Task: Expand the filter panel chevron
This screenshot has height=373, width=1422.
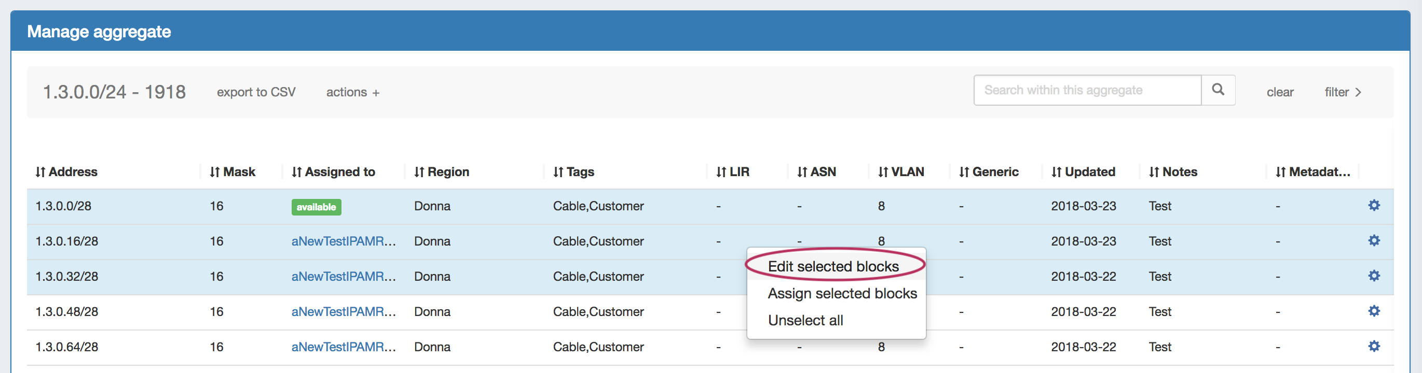Action: point(1343,92)
